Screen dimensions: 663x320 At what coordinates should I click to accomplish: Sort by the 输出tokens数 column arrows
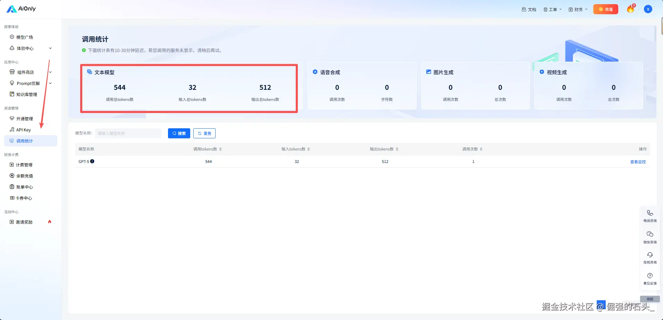397,149
